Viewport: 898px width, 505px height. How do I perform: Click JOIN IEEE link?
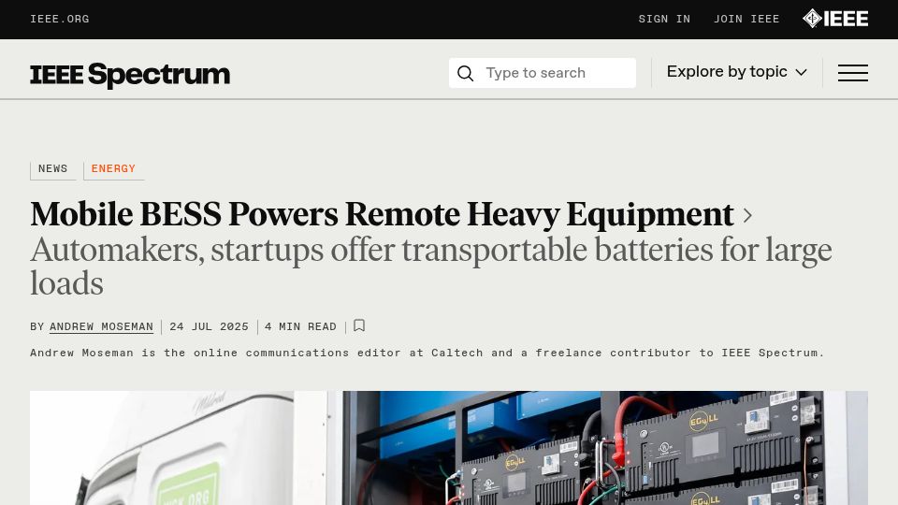pos(746,19)
